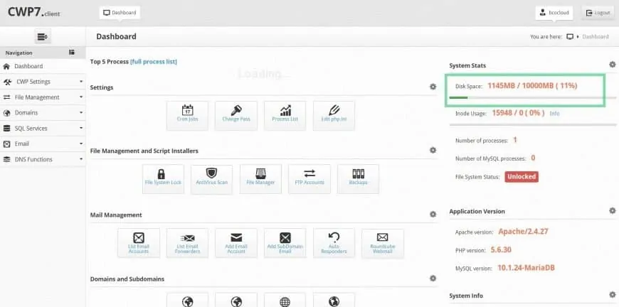Open Add Email Account tile
Image resolution: width=619 pixels, height=307 pixels.
point(236,243)
